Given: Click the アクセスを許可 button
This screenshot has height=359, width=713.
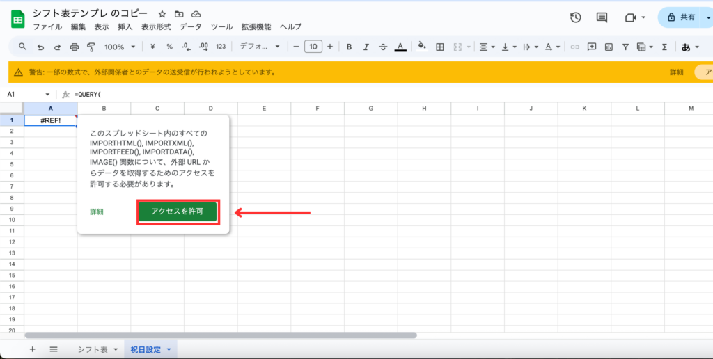Looking at the screenshot, I should [x=178, y=212].
